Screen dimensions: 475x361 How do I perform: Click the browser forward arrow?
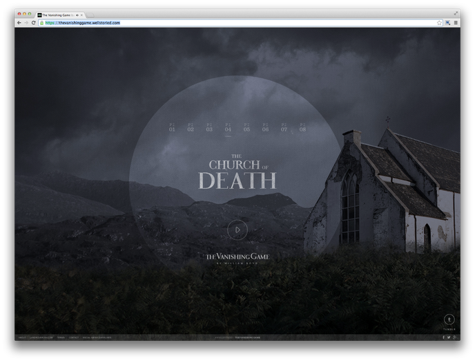pyautogui.click(x=26, y=23)
